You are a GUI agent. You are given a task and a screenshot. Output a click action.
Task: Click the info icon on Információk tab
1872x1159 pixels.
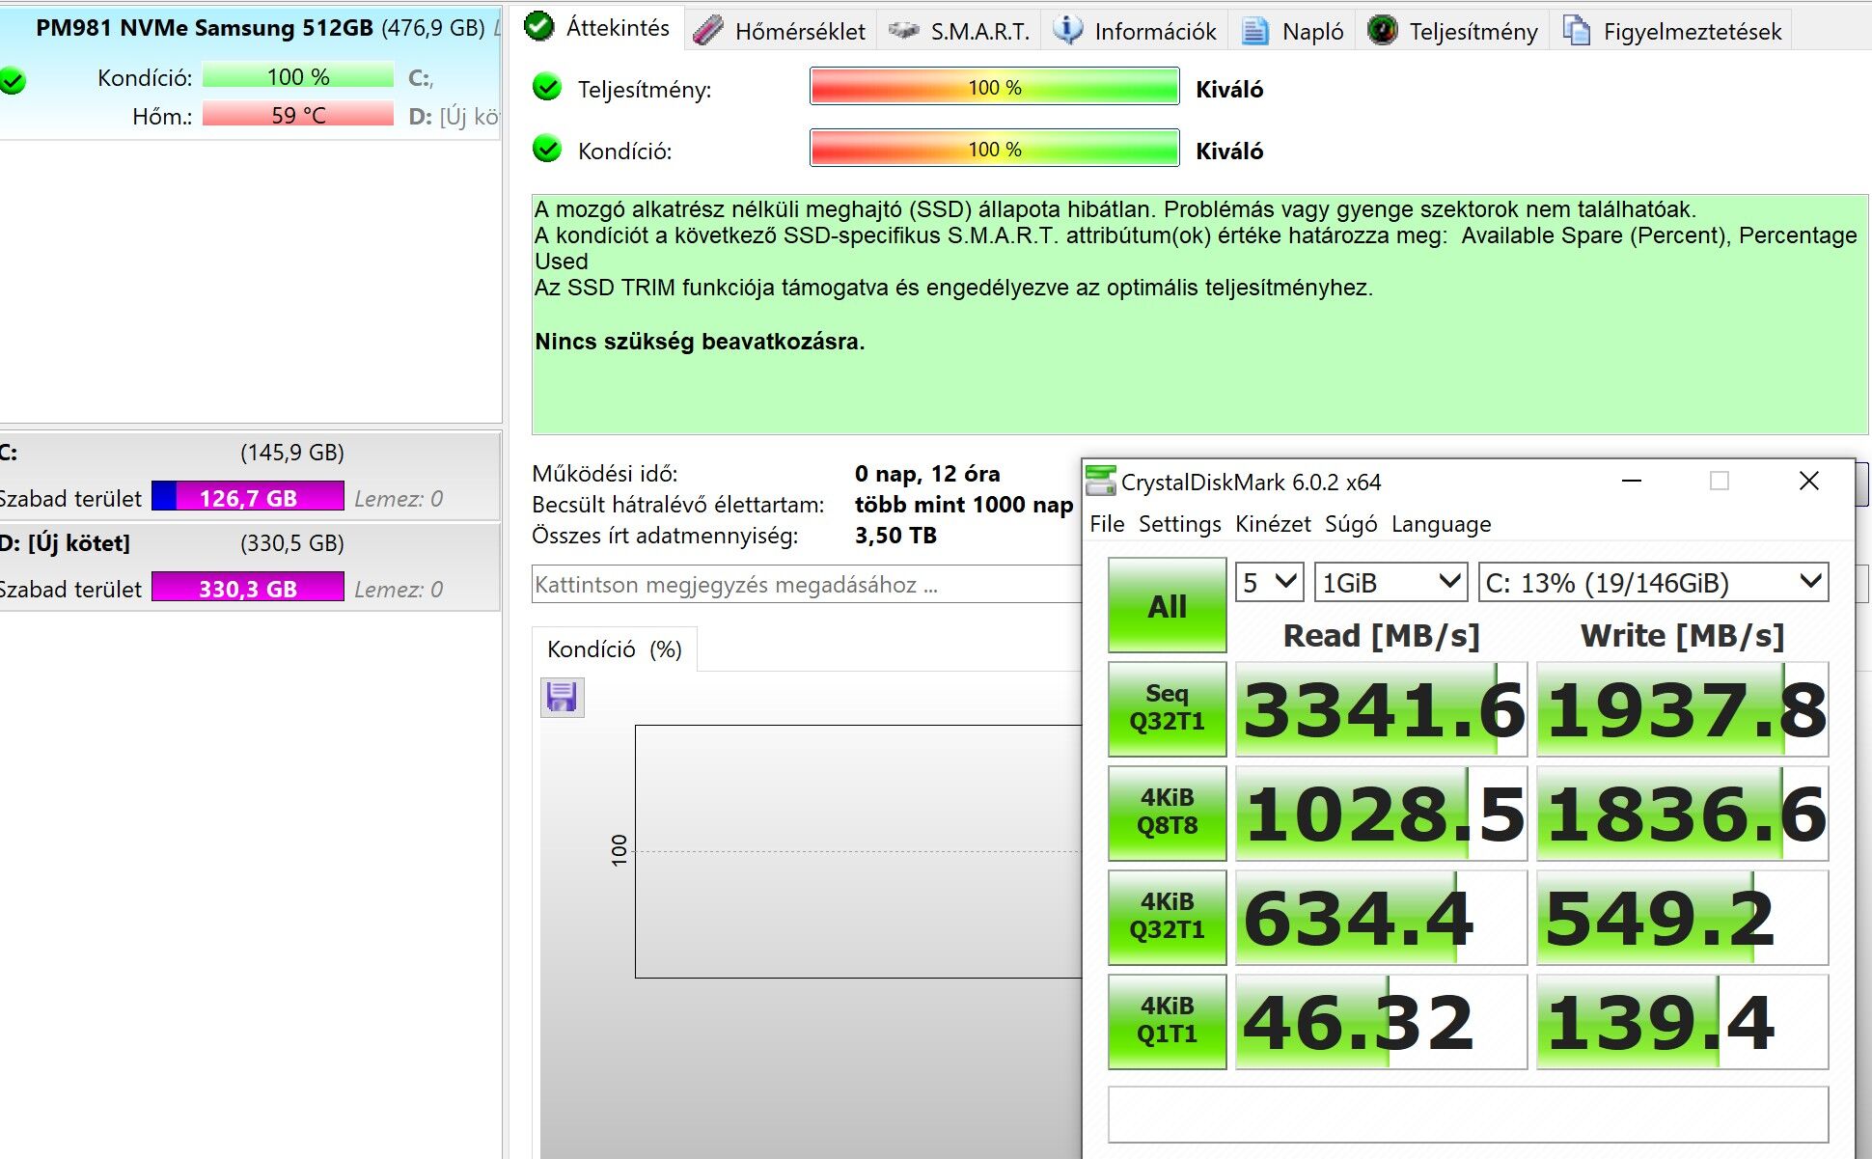tap(1067, 31)
